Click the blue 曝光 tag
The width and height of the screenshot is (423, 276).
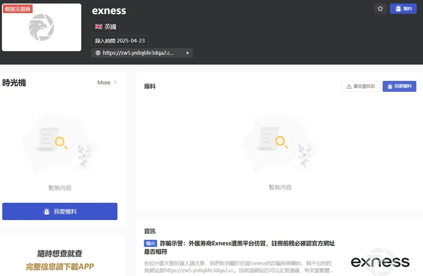(x=150, y=243)
